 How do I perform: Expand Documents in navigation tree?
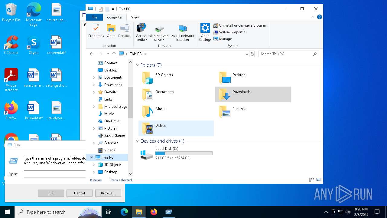94,78
